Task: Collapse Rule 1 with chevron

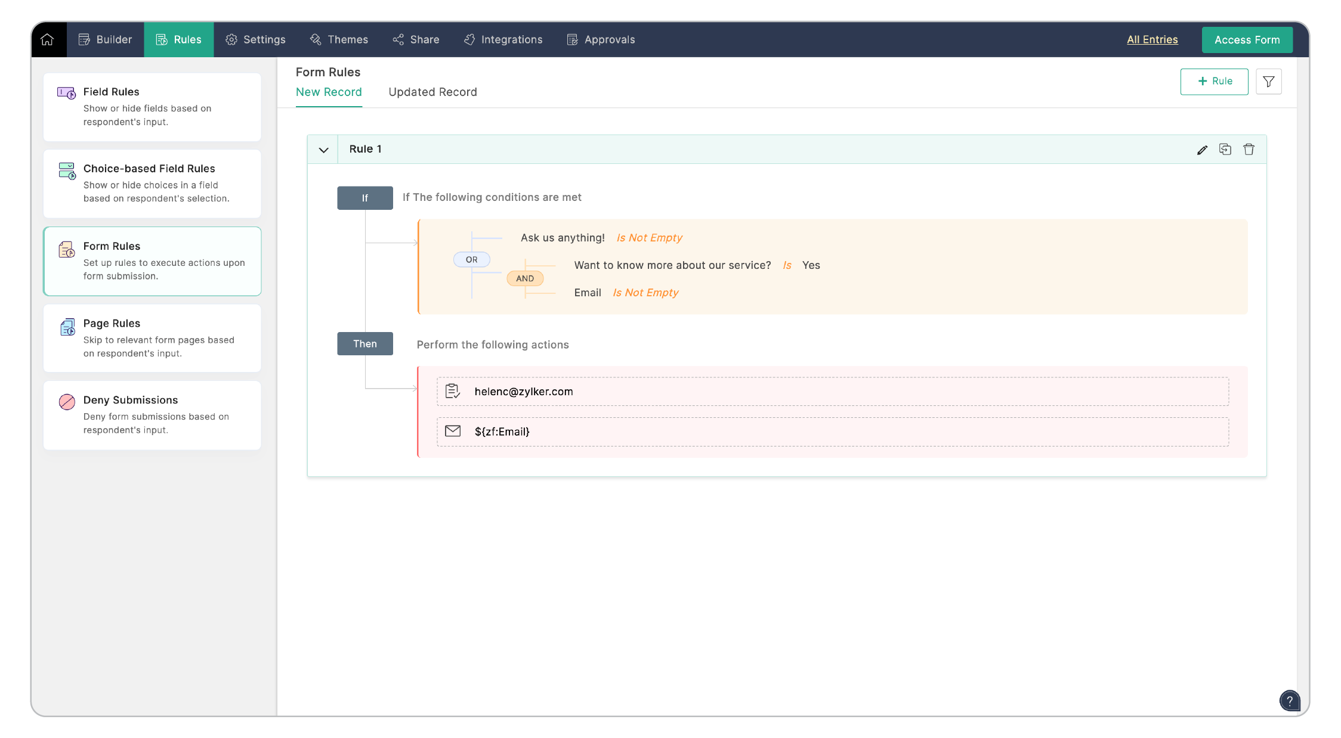Action: 323,150
